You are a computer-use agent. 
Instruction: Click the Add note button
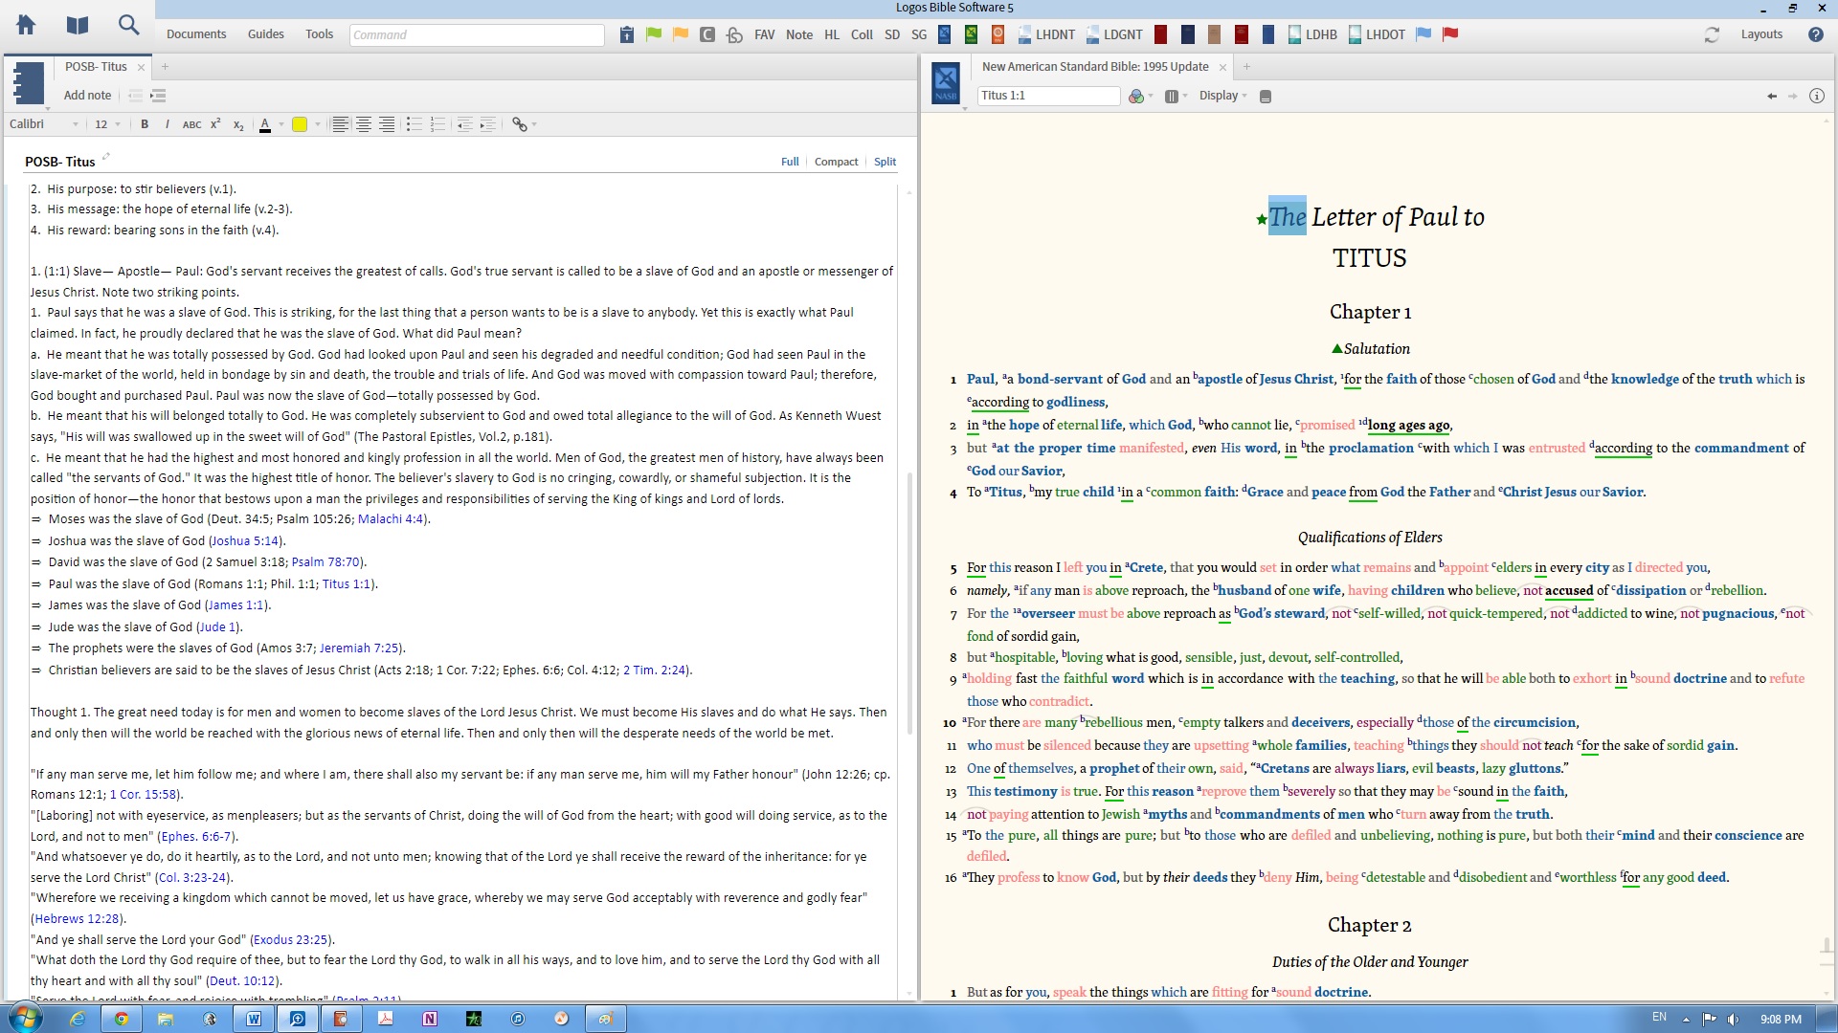click(87, 96)
